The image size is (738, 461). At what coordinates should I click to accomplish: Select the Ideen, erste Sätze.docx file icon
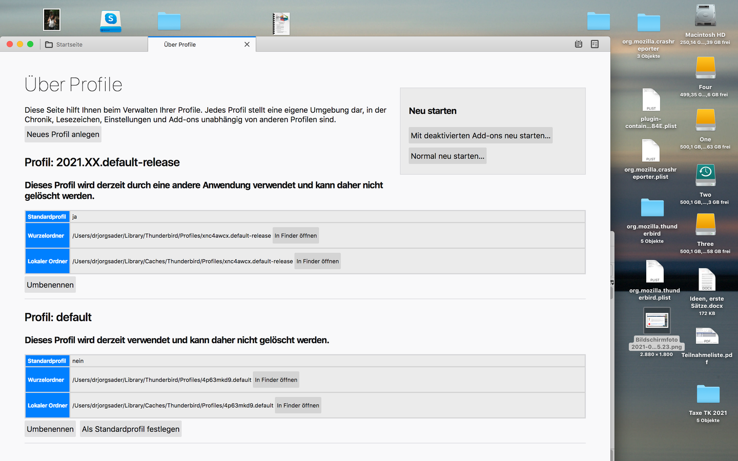707,280
